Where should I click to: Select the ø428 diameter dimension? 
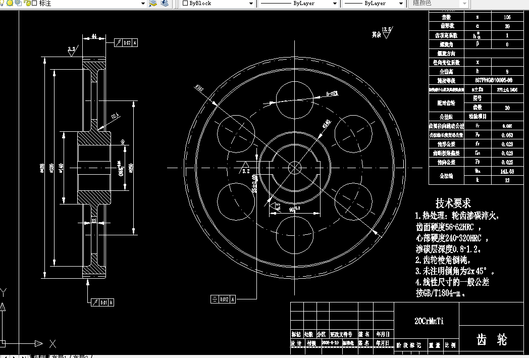click(x=42, y=168)
